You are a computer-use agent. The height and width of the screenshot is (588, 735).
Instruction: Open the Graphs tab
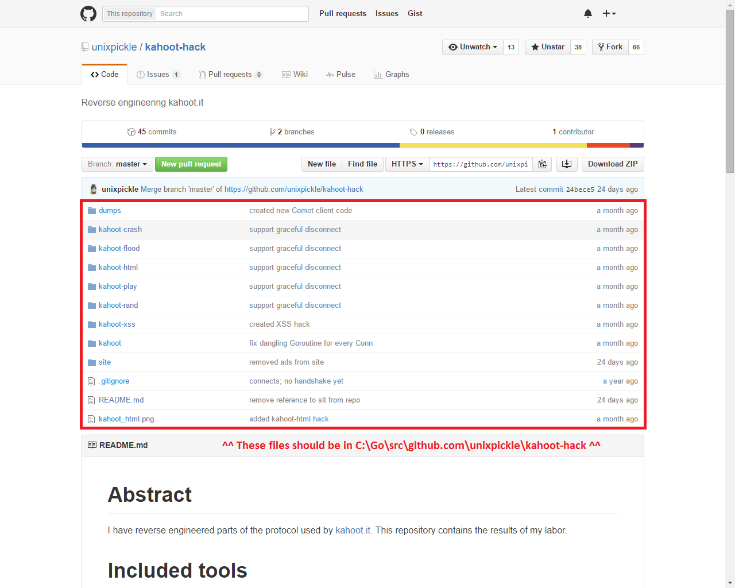pos(392,75)
